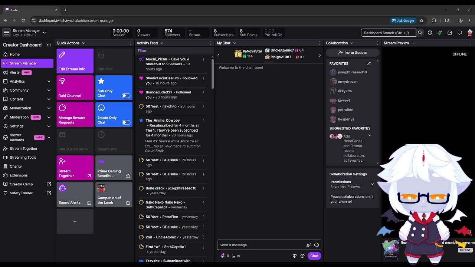Open Safety Center external link
The height and width of the screenshot is (267, 475).
click(x=27, y=193)
